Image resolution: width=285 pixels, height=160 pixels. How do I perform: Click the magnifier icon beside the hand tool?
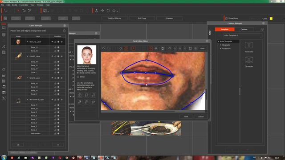[175, 48]
